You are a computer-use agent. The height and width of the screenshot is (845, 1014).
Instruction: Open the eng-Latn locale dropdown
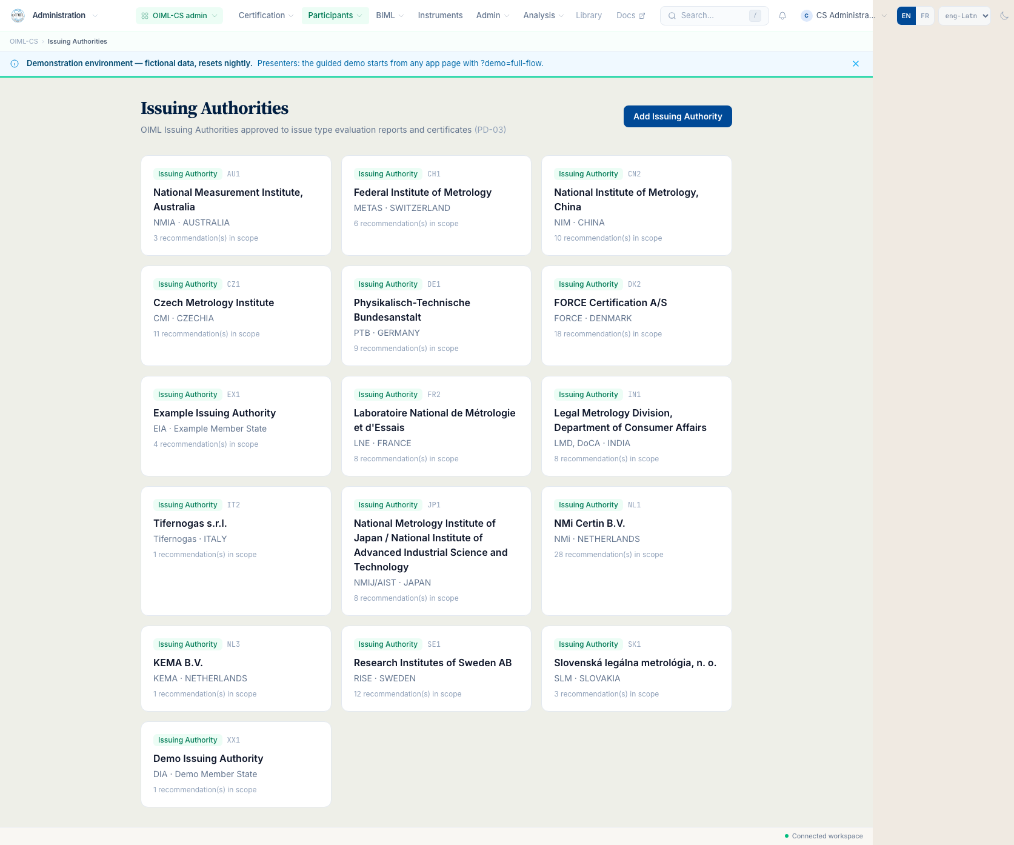point(965,16)
